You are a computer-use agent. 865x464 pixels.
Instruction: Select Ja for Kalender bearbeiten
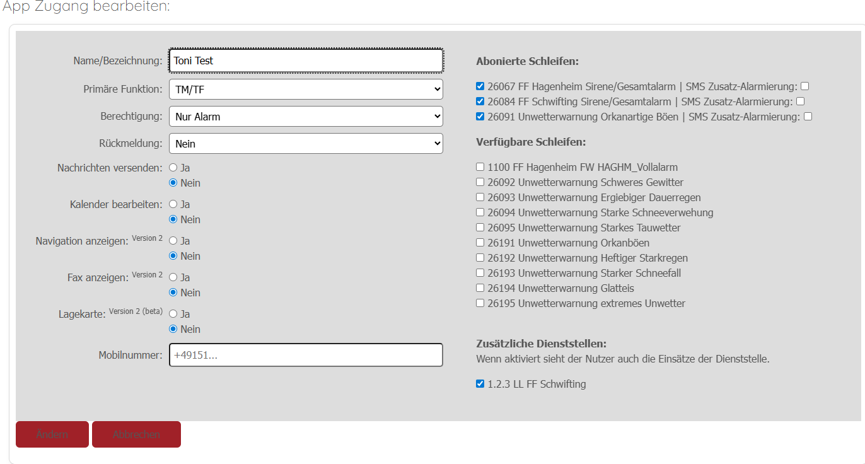[x=173, y=205]
